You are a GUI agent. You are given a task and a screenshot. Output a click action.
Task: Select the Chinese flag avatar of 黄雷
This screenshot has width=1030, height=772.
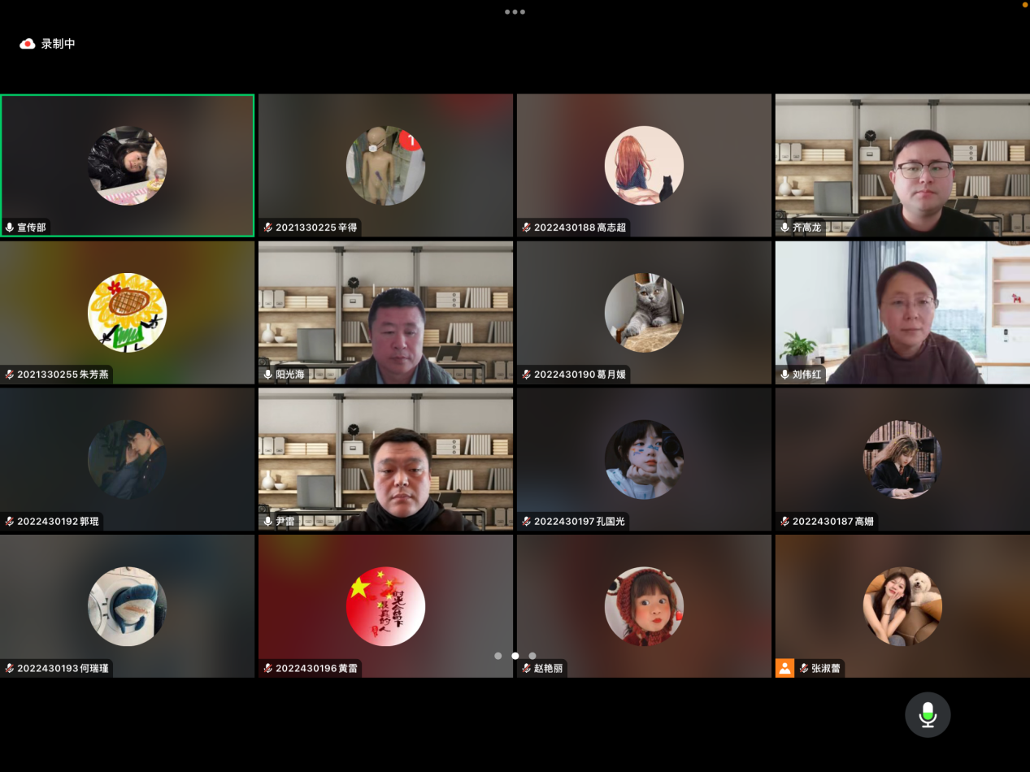coord(385,606)
